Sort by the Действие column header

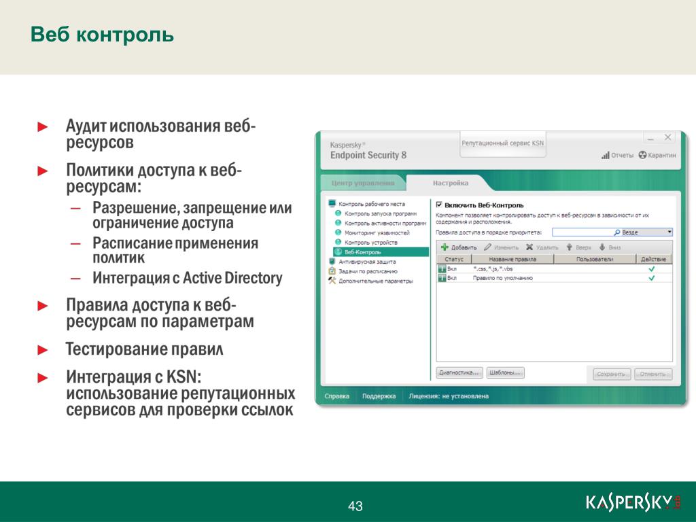pyautogui.click(x=654, y=259)
